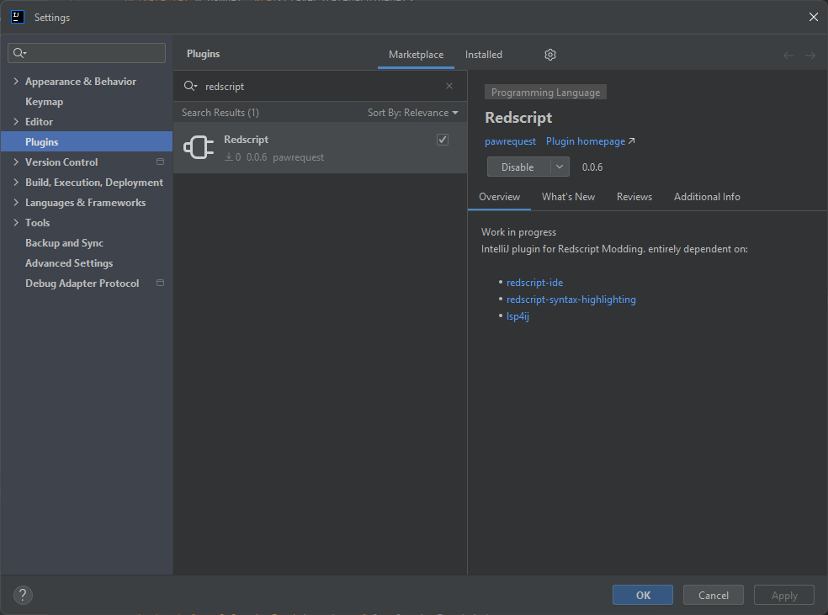The height and width of the screenshot is (615, 828).
Task: Open the Reviews tab
Action: (x=634, y=197)
